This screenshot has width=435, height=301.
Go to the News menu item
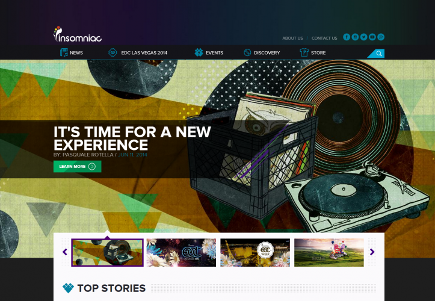point(72,52)
